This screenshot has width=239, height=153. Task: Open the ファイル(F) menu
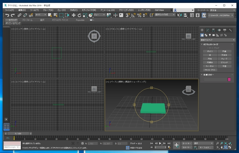tap(9, 10)
